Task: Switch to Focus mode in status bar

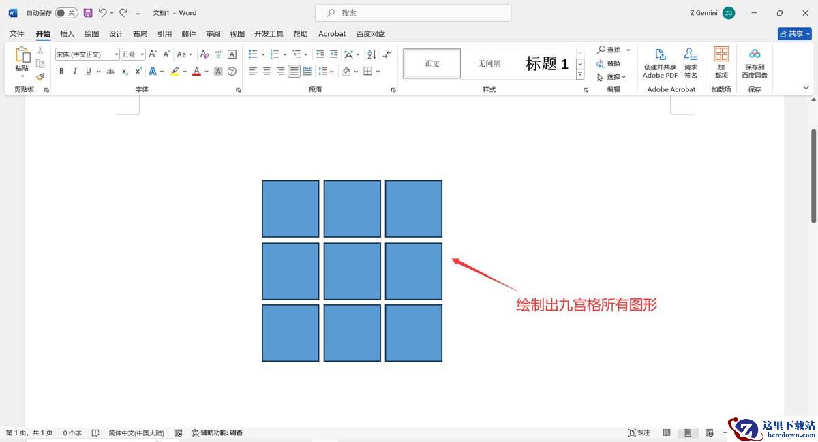Action: [639, 432]
